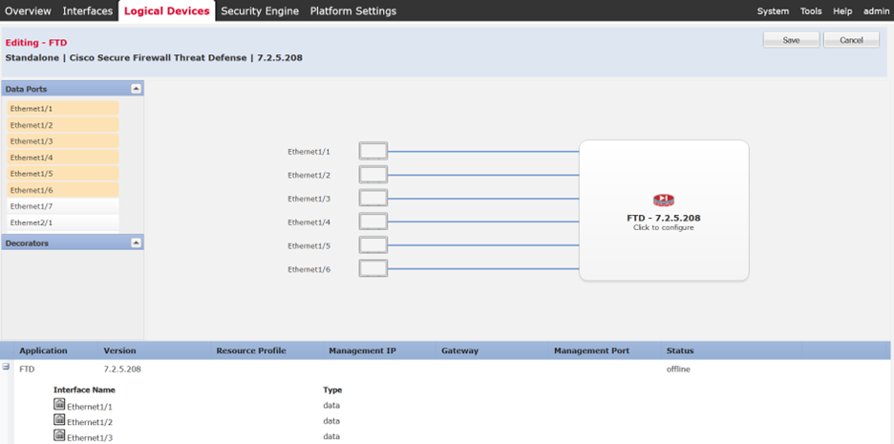
Task: Click the Application column header
Action: click(43, 350)
